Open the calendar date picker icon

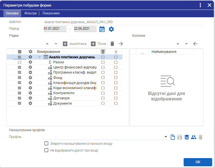102,29
